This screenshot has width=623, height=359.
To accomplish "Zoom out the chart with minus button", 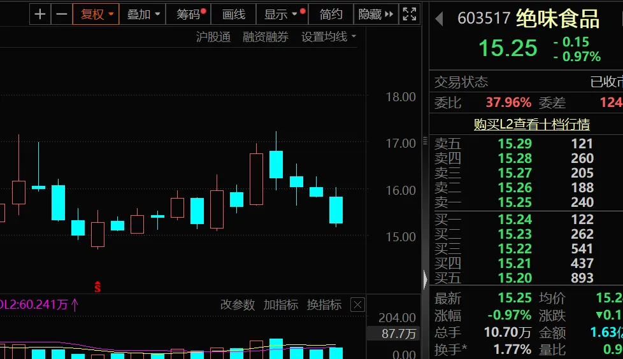I will coord(61,14).
